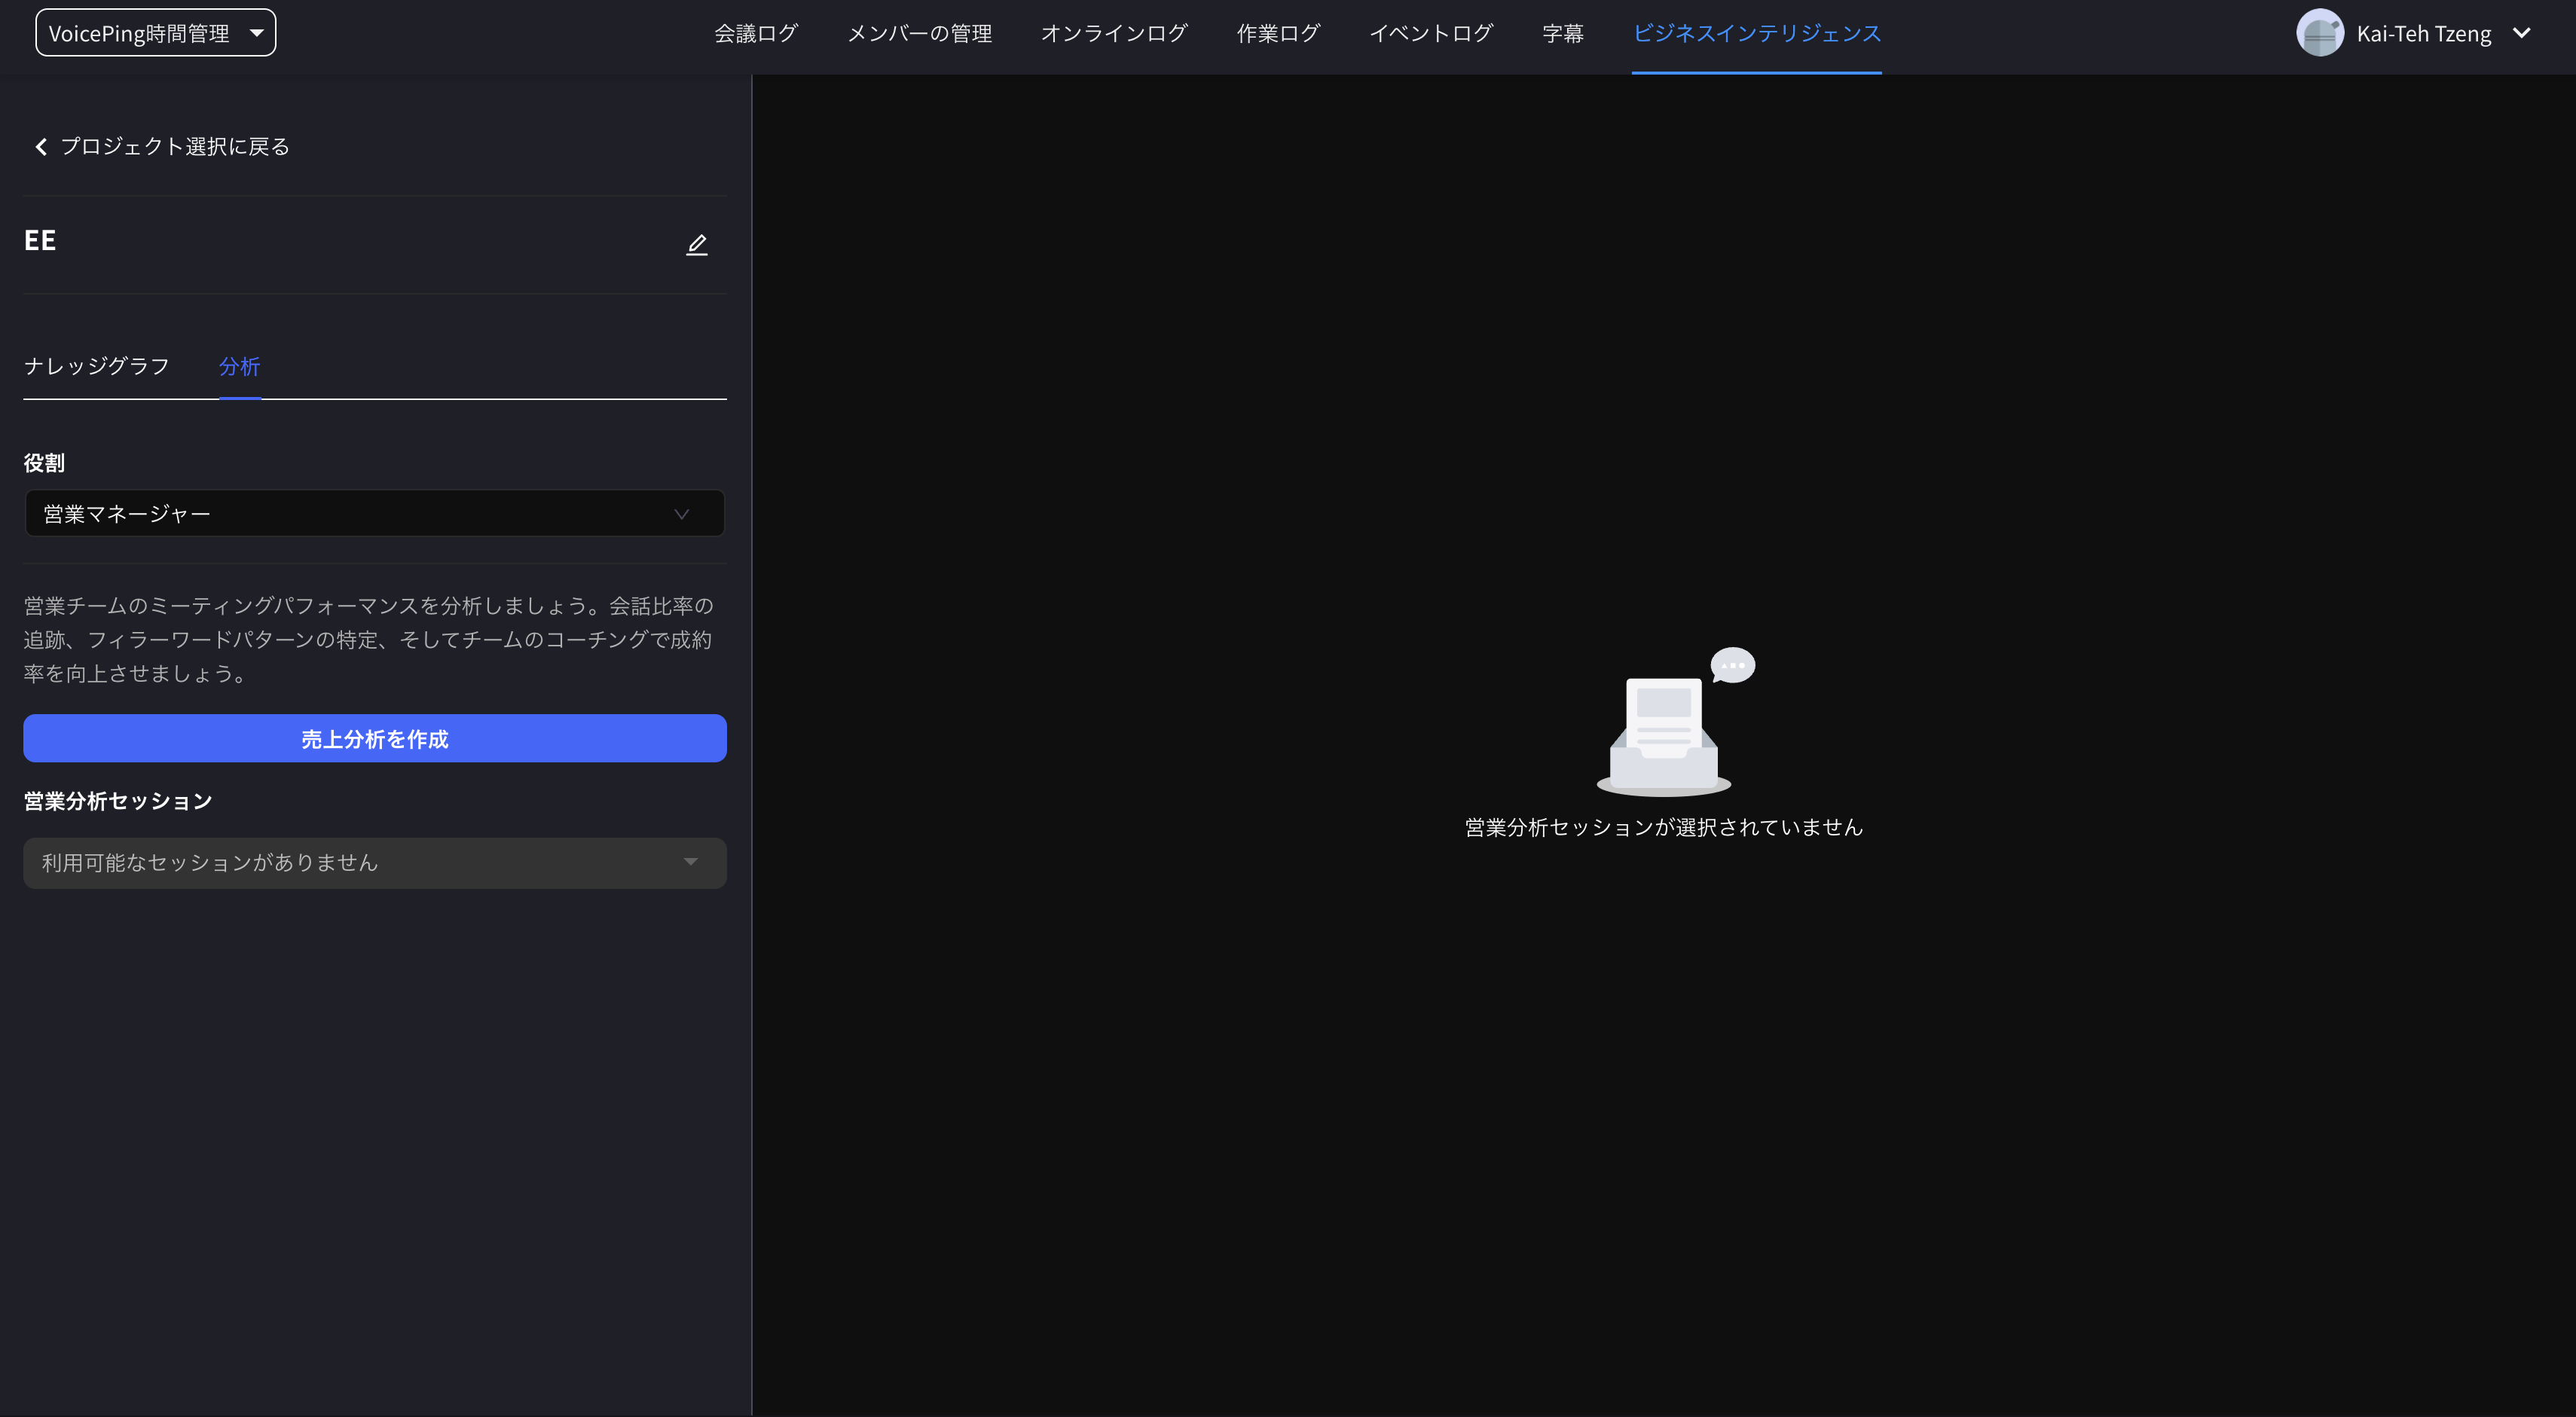Click the pencil icon to rename project EE
This screenshot has width=2576, height=1417.
click(697, 244)
